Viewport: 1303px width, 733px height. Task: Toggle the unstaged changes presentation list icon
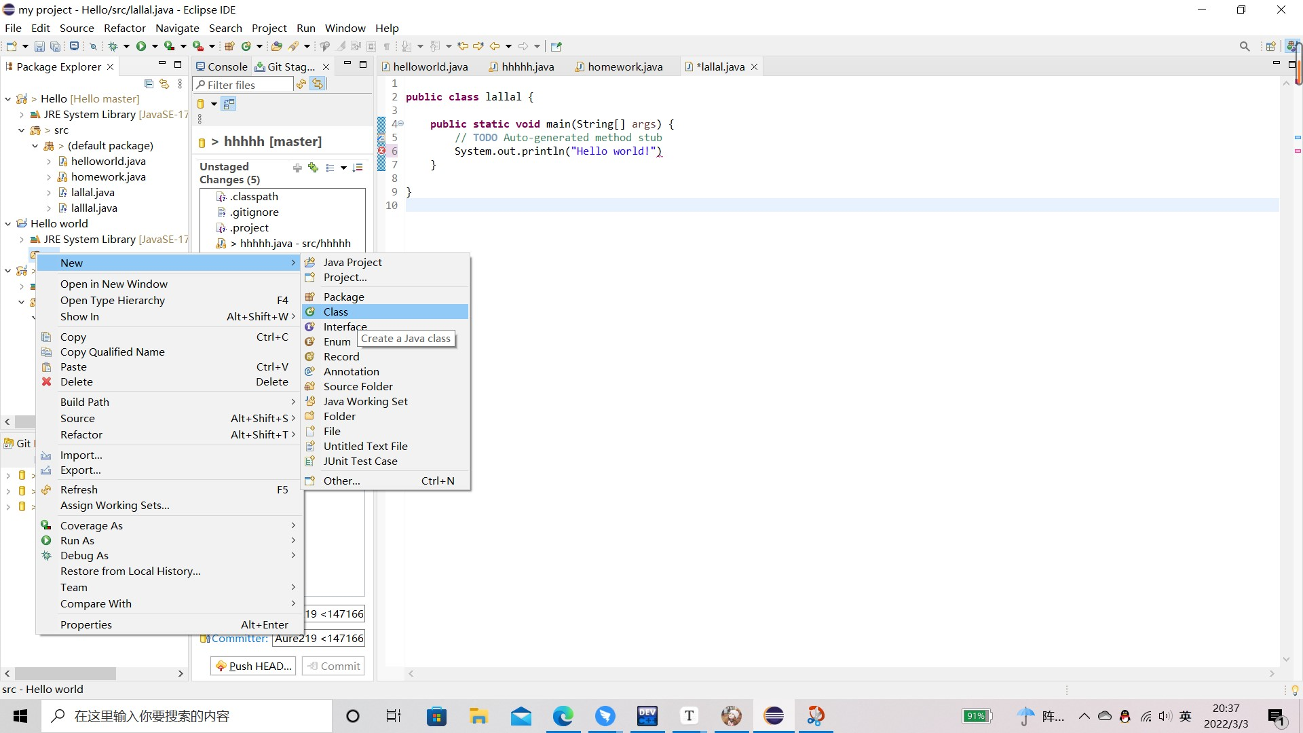(x=330, y=168)
